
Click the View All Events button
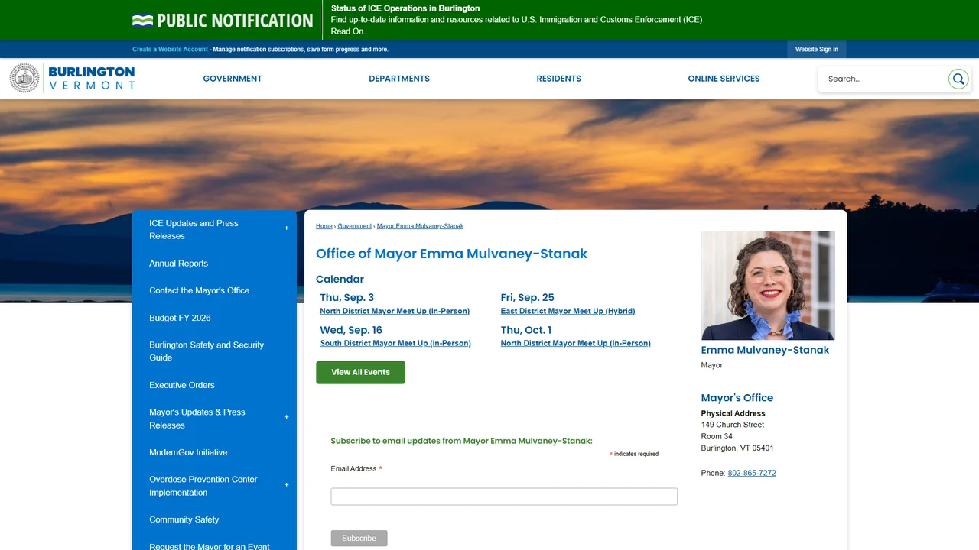(x=360, y=373)
